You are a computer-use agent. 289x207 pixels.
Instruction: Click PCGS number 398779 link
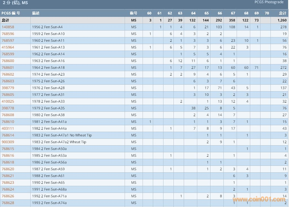(8, 88)
